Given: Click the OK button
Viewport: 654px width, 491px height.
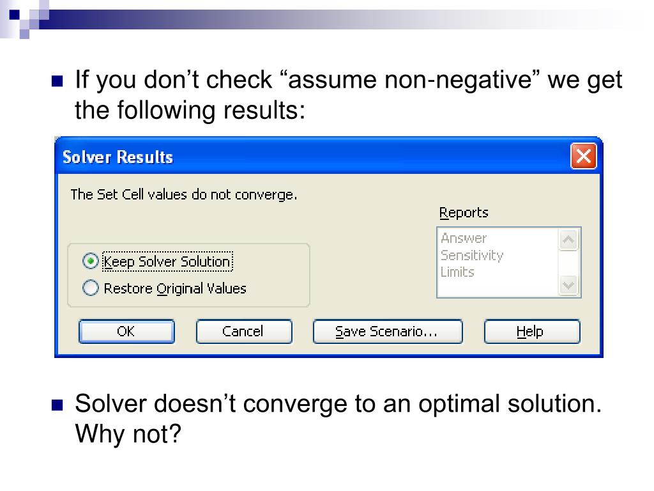Looking at the screenshot, I should pyautogui.click(x=126, y=332).
